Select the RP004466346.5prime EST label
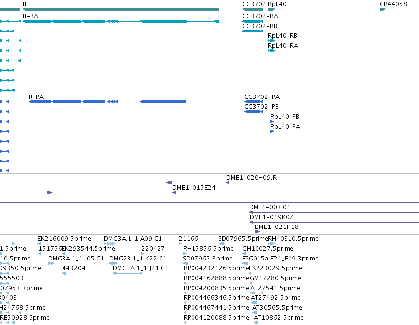The height and width of the screenshot is (325, 419). (x=216, y=298)
